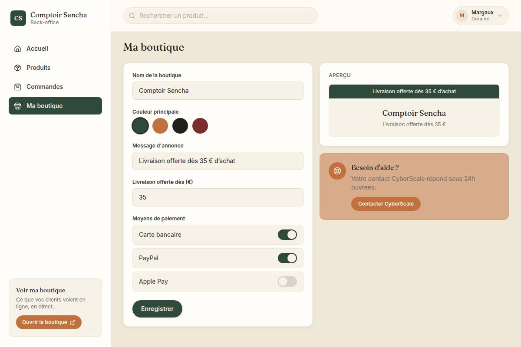Click the "Moyens de paiement" label
521x347 pixels.
[159, 219]
